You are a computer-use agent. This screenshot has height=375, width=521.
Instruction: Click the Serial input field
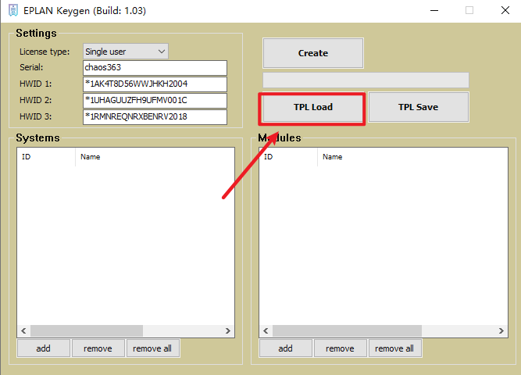pos(154,68)
